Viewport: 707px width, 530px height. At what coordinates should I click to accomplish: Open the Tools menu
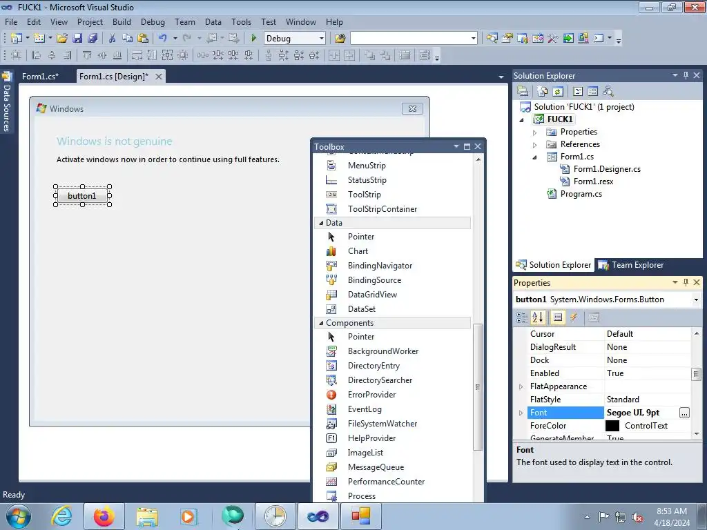(x=241, y=21)
